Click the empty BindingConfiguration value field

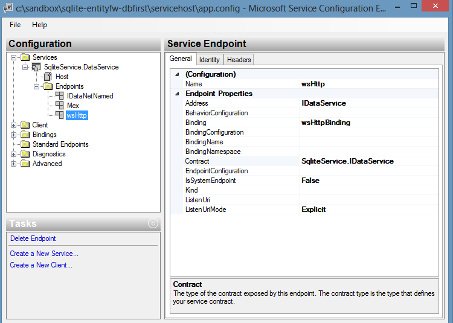click(369, 132)
